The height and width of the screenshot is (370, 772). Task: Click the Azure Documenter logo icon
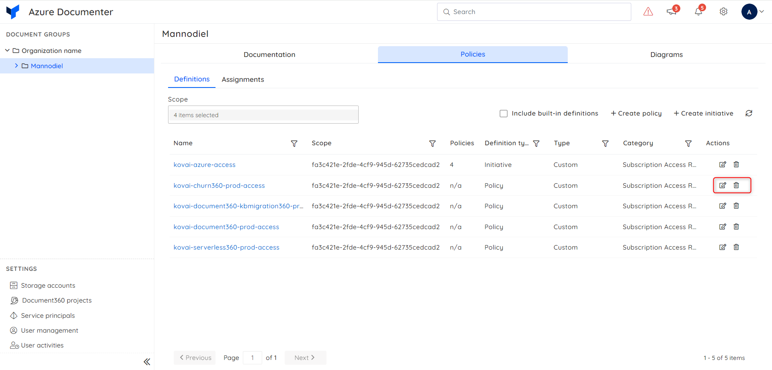pos(13,12)
